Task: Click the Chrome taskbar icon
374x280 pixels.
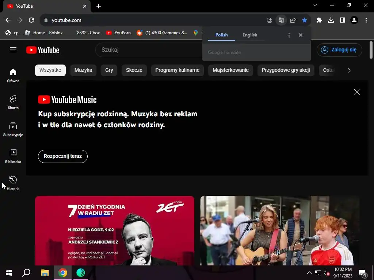Action: [63, 273]
